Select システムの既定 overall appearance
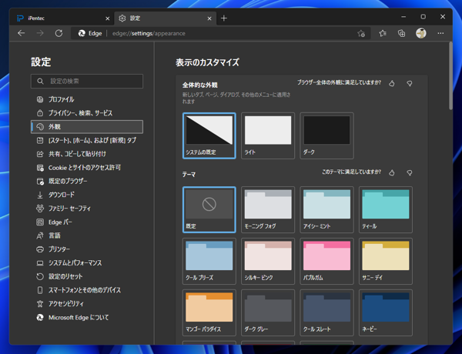The height and width of the screenshot is (354, 462). pyautogui.click(x=209, y=135)
